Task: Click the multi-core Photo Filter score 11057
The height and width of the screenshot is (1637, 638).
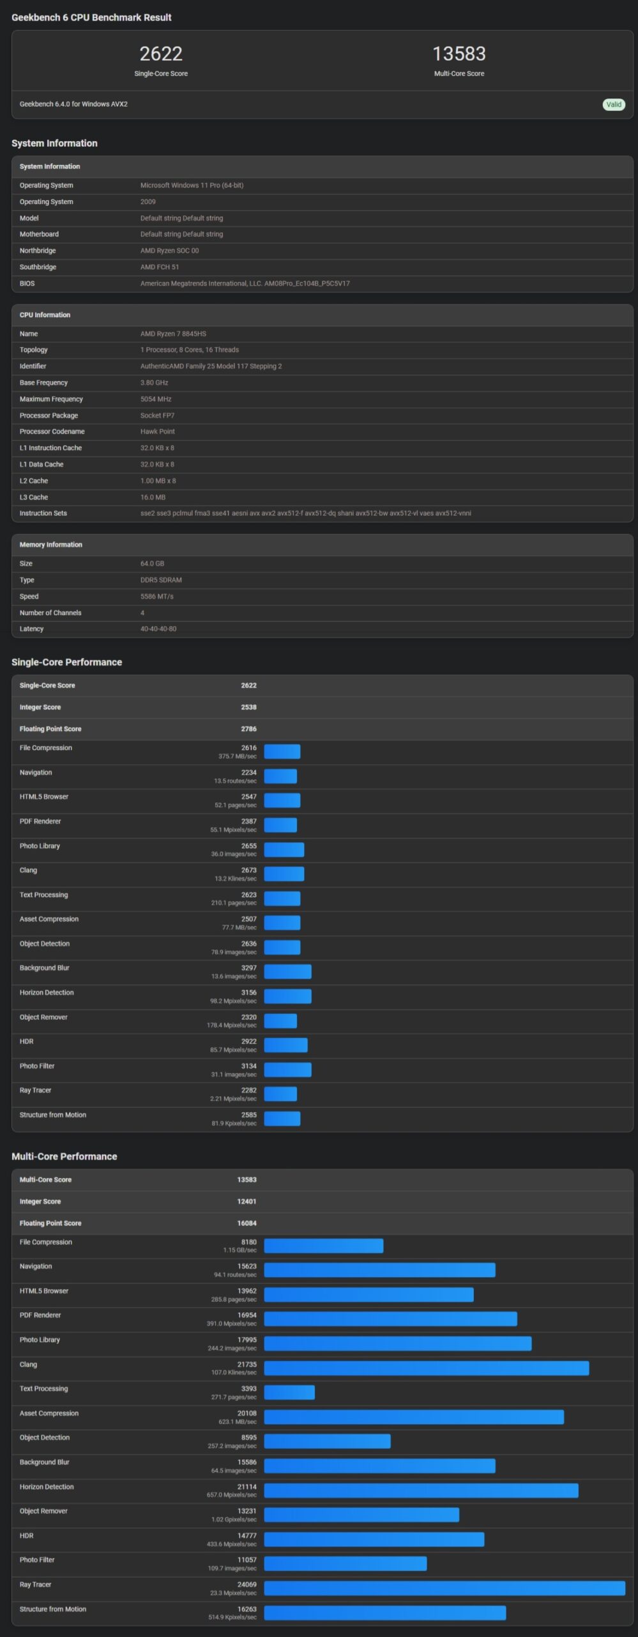Action: point(247,1560)
